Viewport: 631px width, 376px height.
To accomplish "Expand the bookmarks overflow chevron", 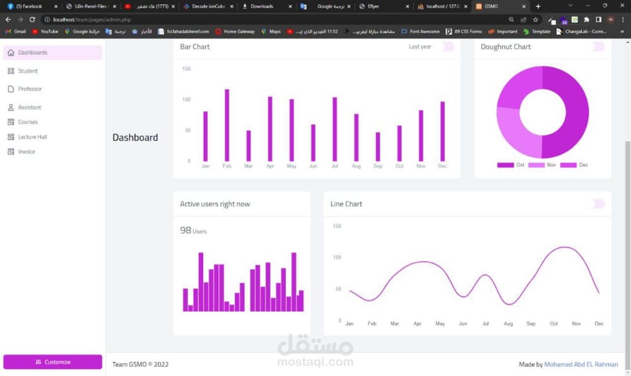I will (622, 32).
